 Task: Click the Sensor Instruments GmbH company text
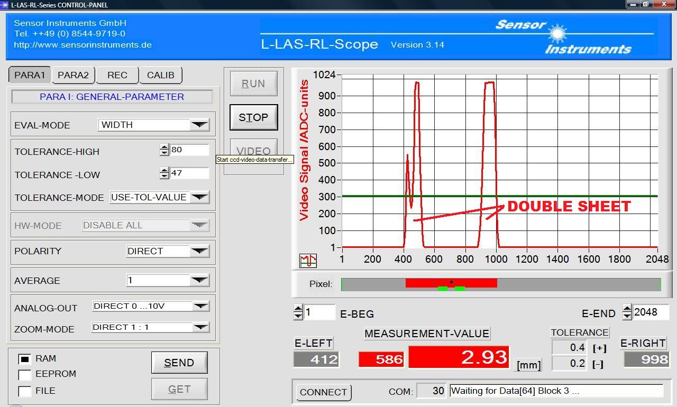click(x=70, y=23)
